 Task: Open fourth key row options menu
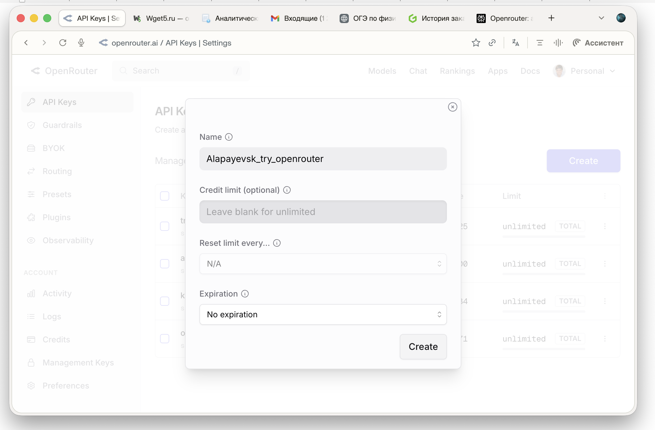(x=605, y=339)
